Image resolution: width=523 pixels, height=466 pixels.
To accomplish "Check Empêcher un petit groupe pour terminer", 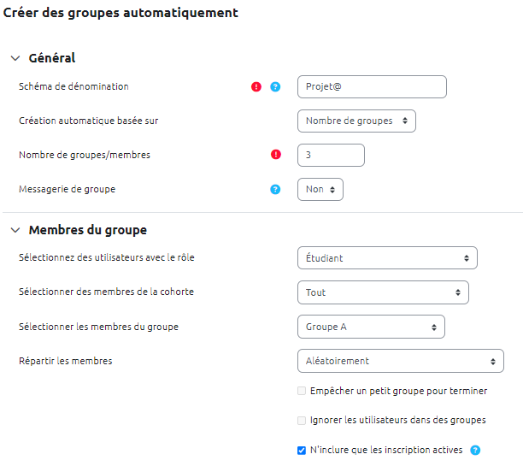I will [302, 391].
